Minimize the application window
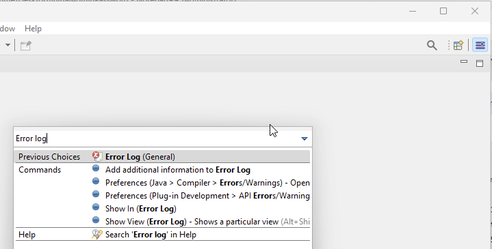Image resolution: width=492 pixels, height=249 pixels. 413,12
